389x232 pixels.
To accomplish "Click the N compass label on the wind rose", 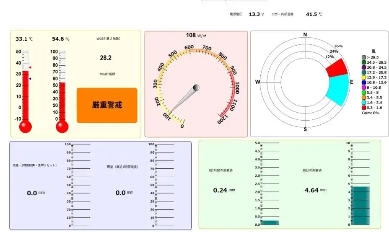I will (305, 35).
